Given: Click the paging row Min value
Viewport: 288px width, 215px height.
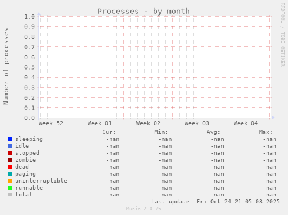Looking at the screenshot, I should [165, 174].
